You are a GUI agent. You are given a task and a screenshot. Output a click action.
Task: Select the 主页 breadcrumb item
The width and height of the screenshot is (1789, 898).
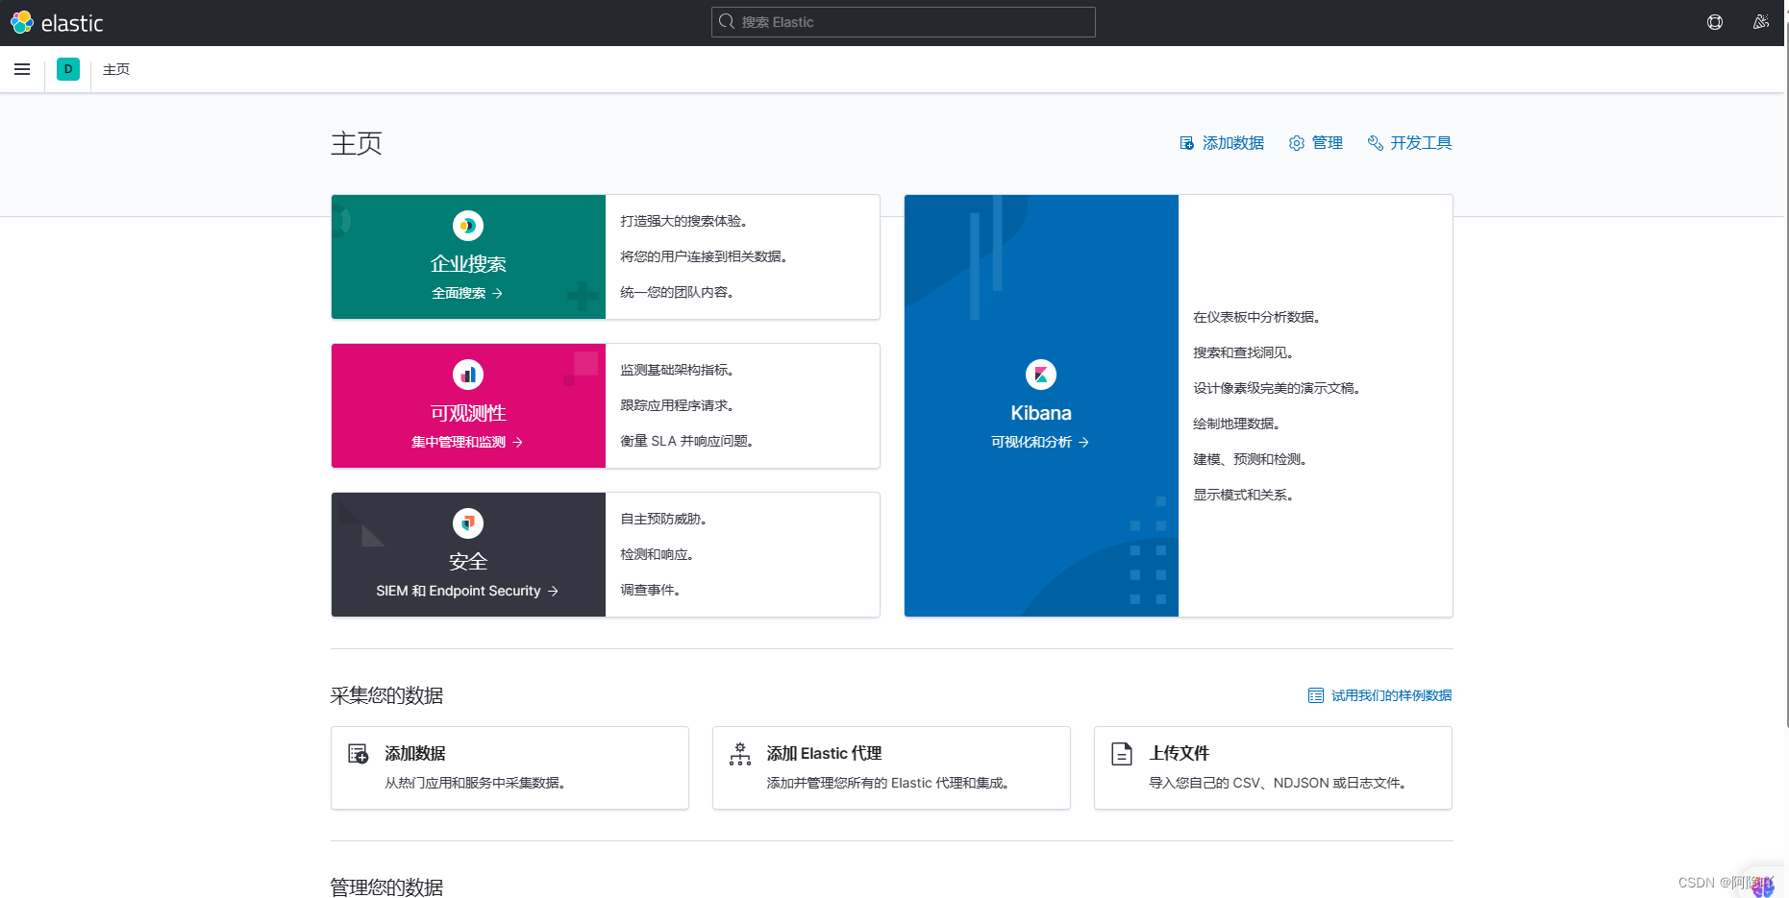pyautogui.click(x=115, y=69)
